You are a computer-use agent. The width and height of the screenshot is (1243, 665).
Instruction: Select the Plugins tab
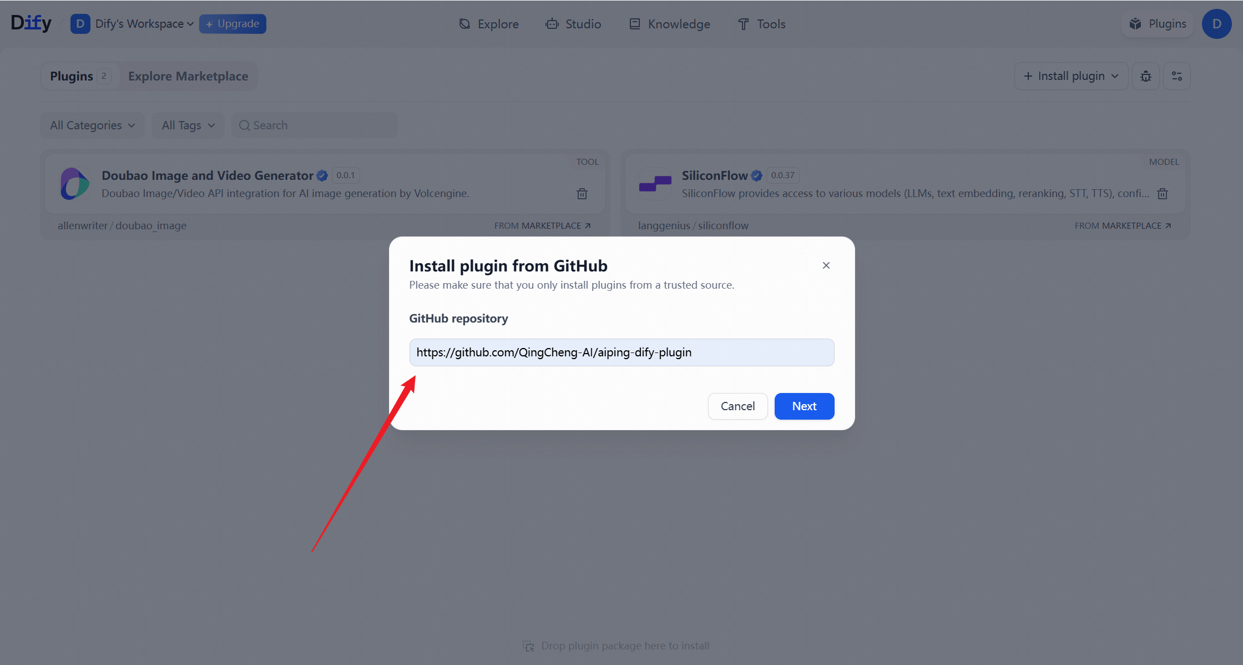click(x=72, y=76)
